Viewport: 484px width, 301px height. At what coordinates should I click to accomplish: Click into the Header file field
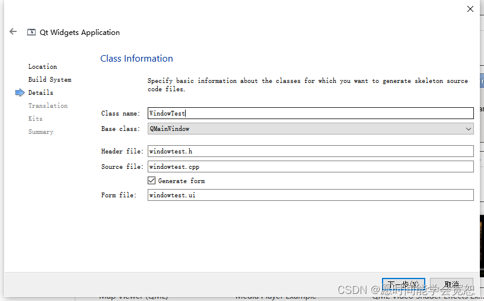point(311,151)
